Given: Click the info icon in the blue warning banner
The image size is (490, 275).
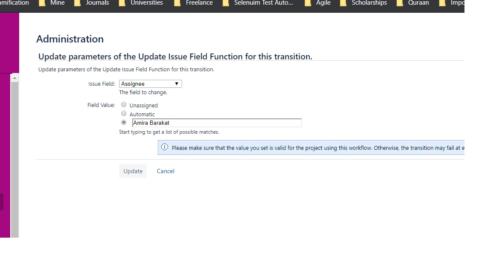Looking at the screenshot, I should 164,147.
